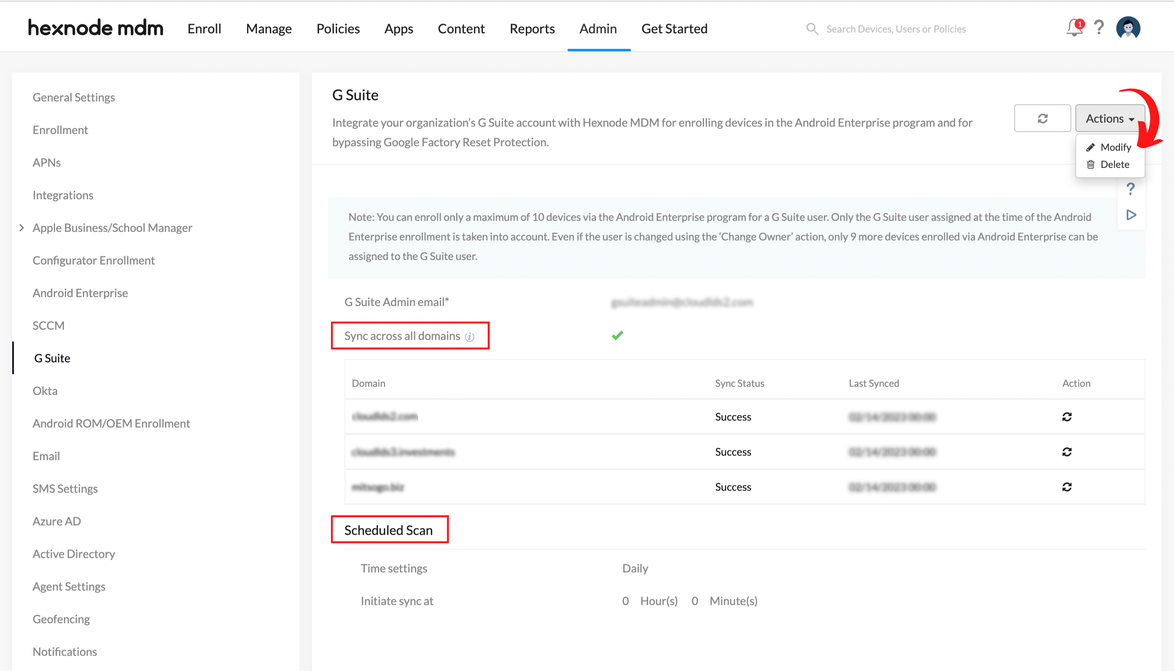Click the Sync across all domains label

coord(402,336)
